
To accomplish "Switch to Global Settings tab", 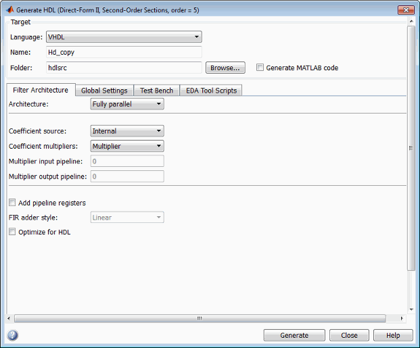I will pyautogui.click(x=104, y=91).
